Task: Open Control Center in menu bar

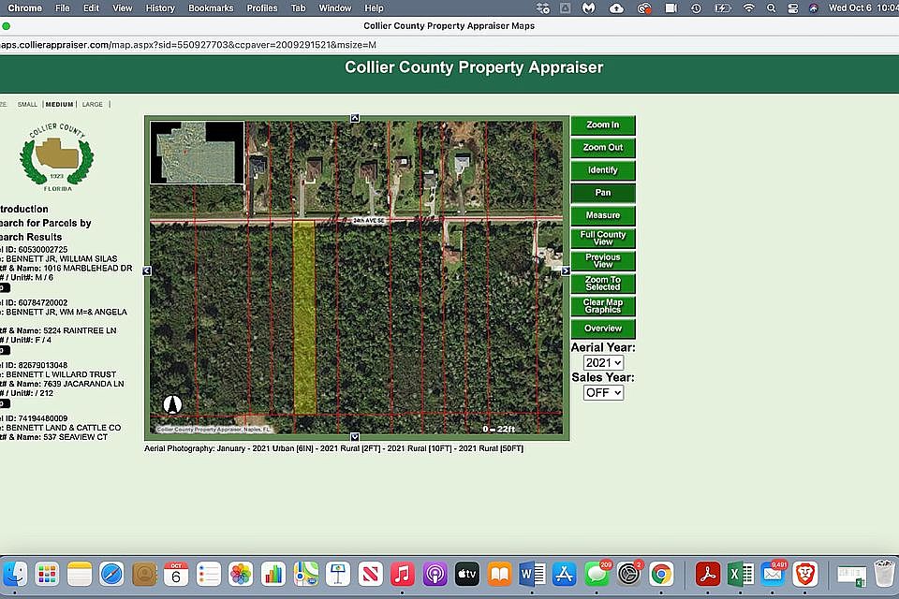Action: pyautogui.click(x=793, y=8)
